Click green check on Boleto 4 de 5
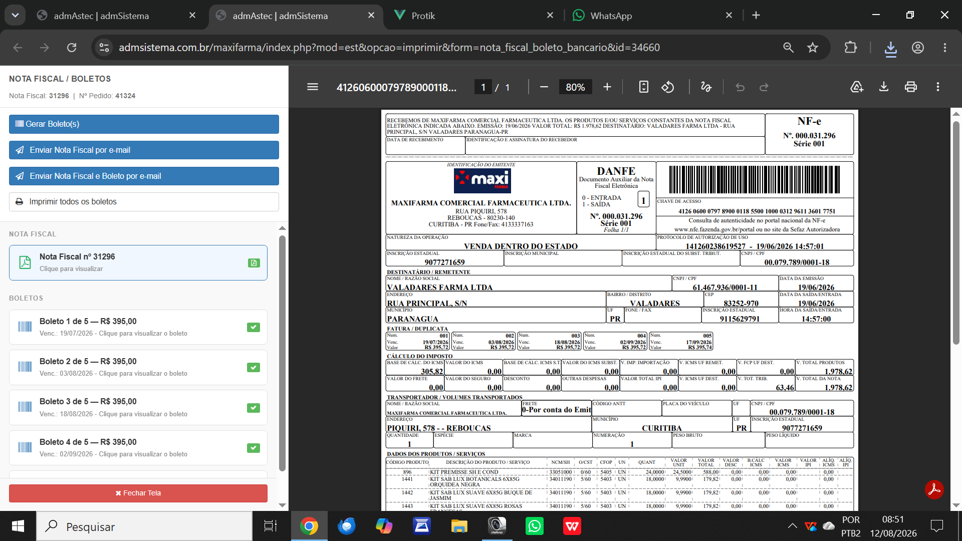962x541 pixels. click(254, 448)
